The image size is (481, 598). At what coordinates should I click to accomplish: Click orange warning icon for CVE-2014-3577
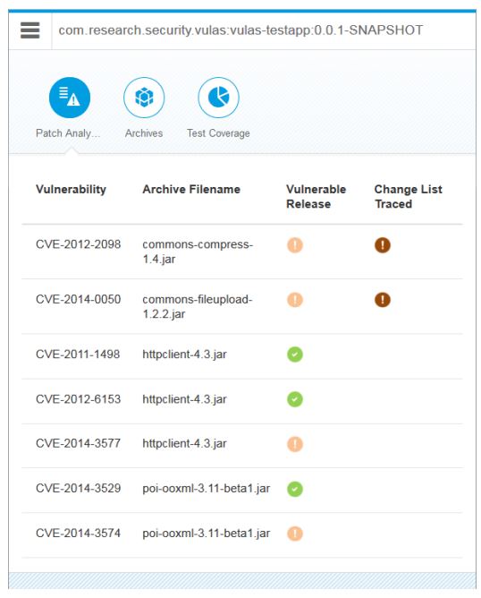pos(295,444)
